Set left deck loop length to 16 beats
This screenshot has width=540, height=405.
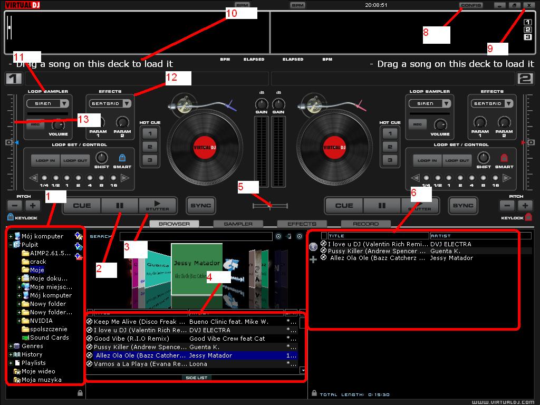[x=113, y=178]
